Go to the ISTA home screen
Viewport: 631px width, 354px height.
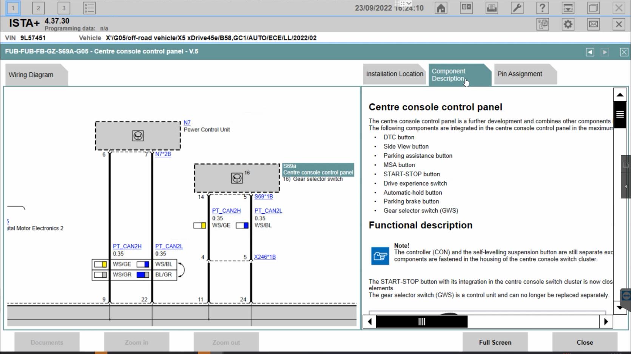pos(441,8)
